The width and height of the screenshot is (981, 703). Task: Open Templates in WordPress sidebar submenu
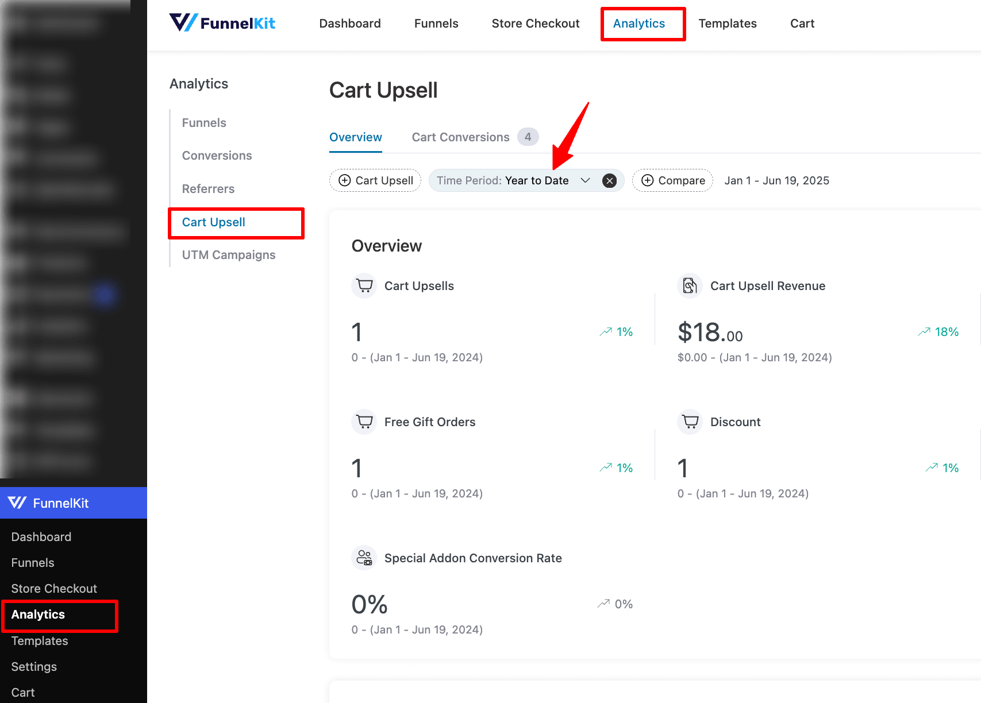[40, 641]
